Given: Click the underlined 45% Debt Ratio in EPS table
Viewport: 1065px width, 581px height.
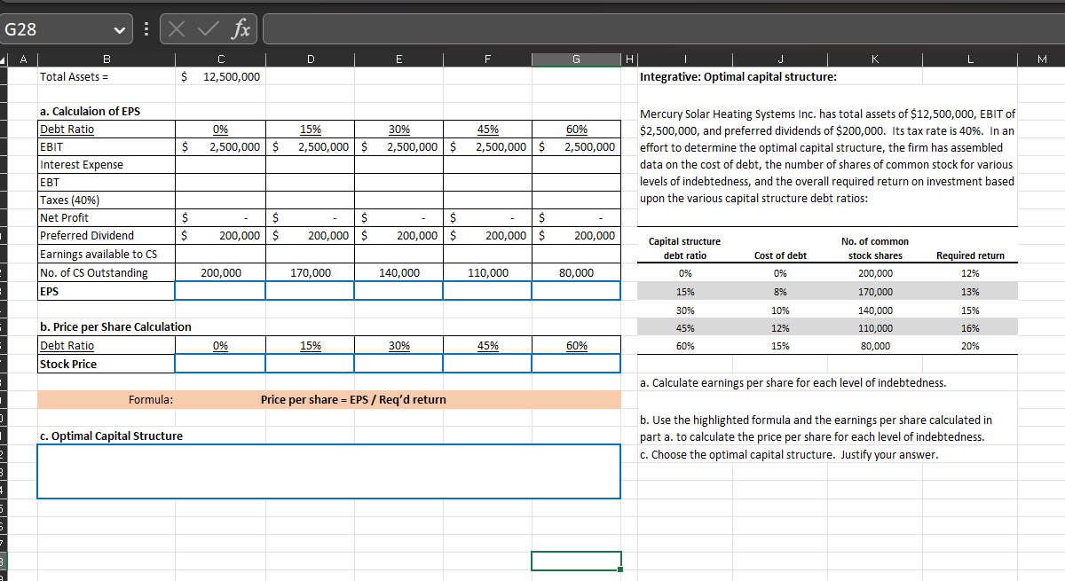Looking at the screenshot, I should tap(487, 130).
